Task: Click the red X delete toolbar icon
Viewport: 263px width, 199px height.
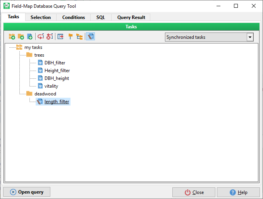Action: pyautogui.click(x=50, y=37)
